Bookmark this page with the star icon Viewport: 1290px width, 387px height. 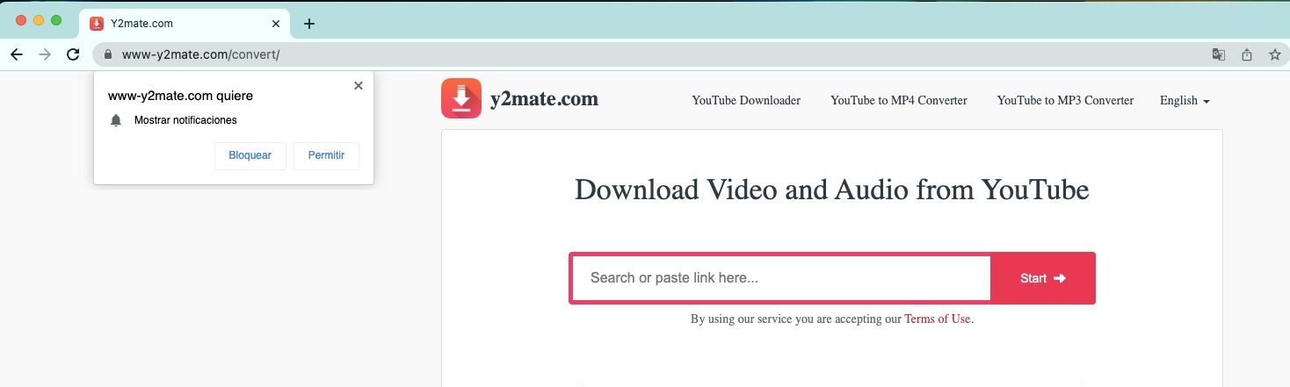point(1275,54)
